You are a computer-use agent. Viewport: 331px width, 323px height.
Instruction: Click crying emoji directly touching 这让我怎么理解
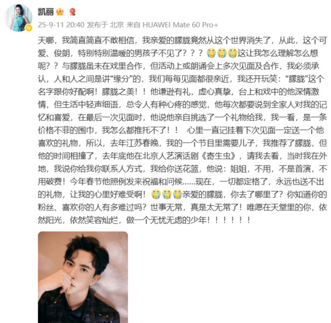pos(232,53)
